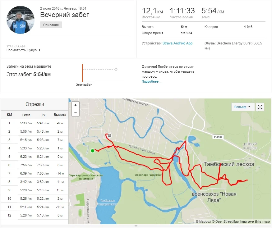Screen dimensions: 272x228
Task: Click the Отрезки splits header
Action: [x=35, y=104]
